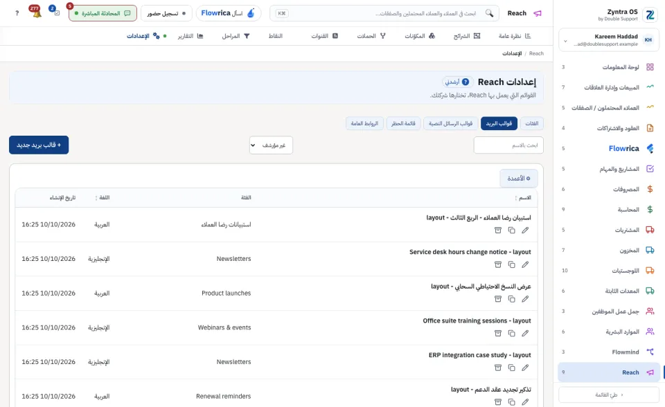The width and height of the screenshot is (665, 407).
Task: Open the tasks checklist icon in the header
Action: pyautogui.click(x=56, y=12)
